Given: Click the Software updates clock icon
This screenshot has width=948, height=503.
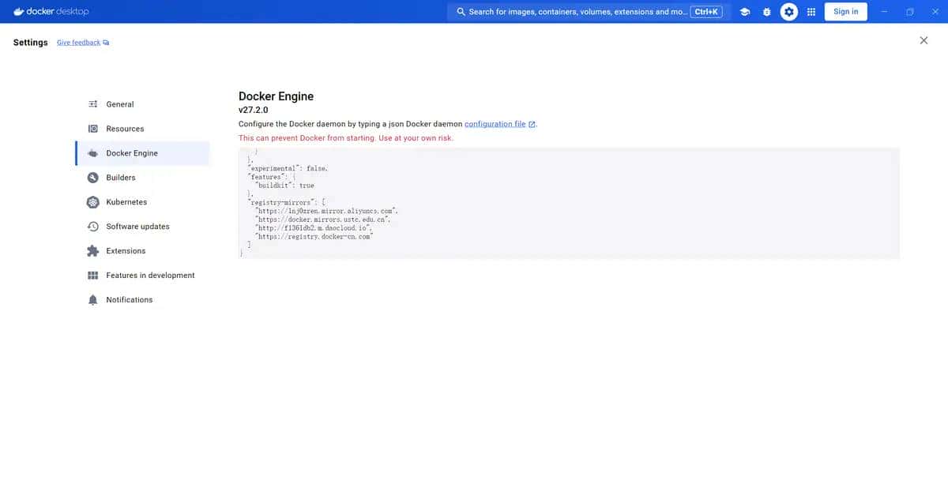Looking at the screenshot, I should [x=92, y=227].
